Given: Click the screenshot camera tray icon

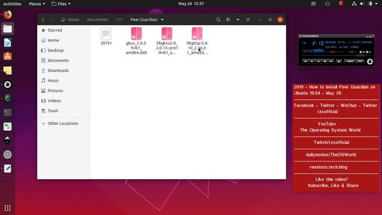Looking at the screenshot, I should click(313, 4).
